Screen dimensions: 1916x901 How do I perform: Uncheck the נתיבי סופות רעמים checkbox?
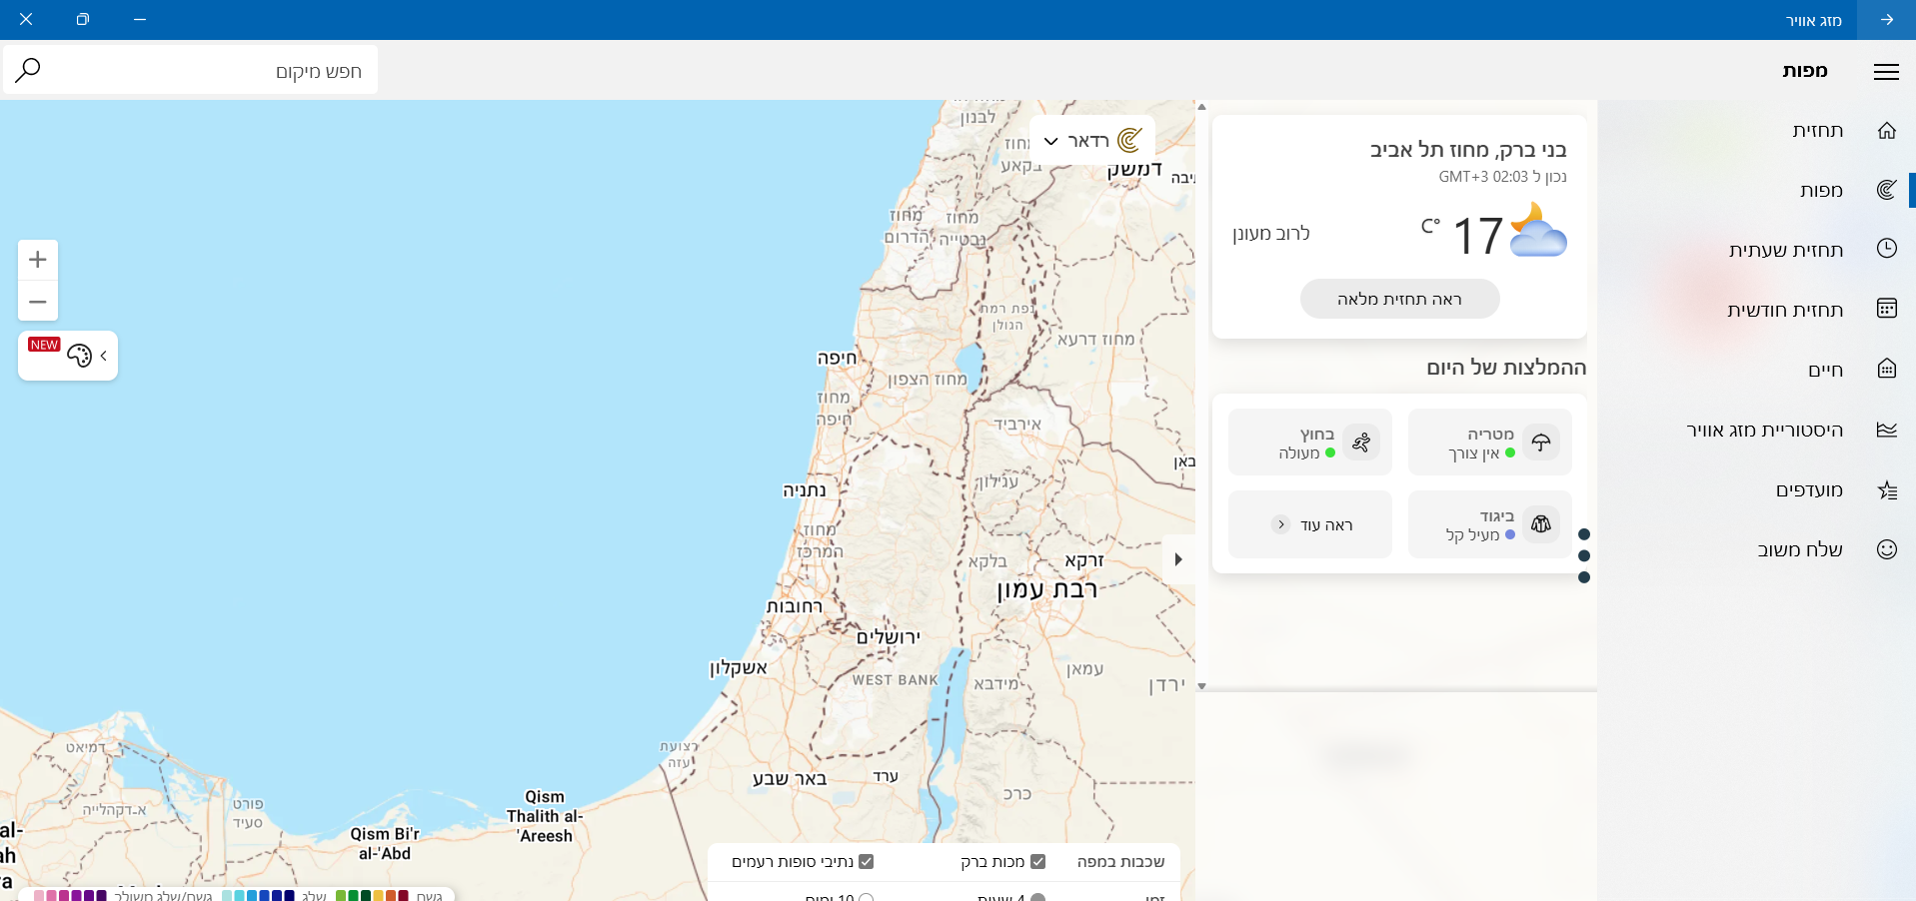point(866,861)
